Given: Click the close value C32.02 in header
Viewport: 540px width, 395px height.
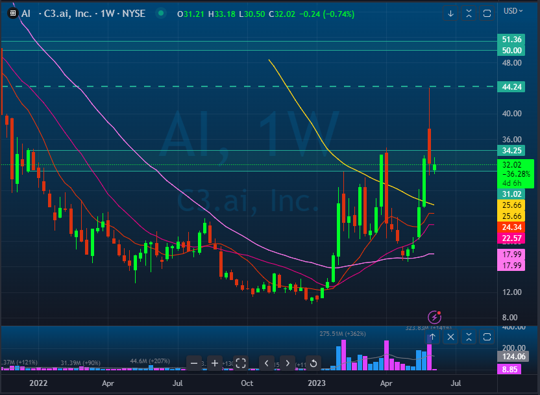Looking at the screenshot, I should click(x=282, y=14).
